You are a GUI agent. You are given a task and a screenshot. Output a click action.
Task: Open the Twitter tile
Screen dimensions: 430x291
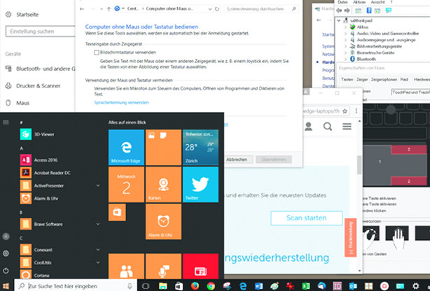(x=200, y=185)
